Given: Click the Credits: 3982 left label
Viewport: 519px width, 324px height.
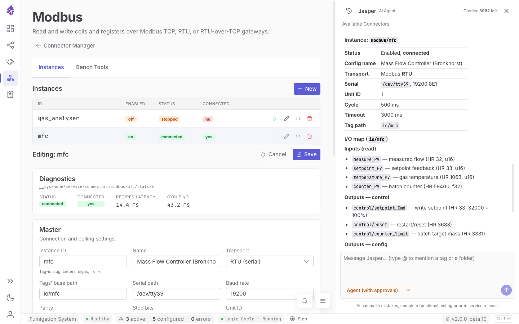Looking at the screenshot, I should 480,11.
